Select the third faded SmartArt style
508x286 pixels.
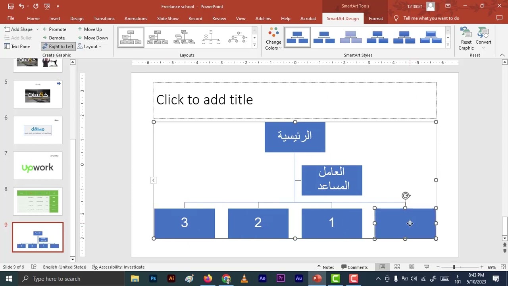tap(350, 37)
